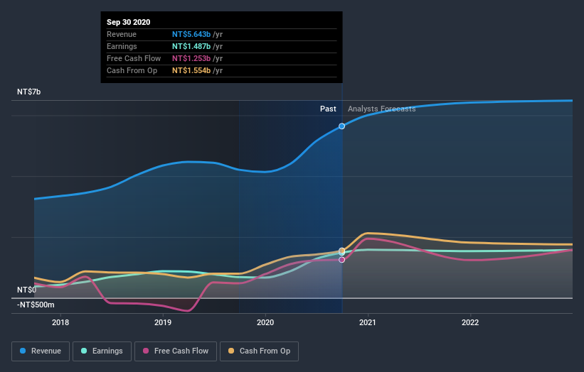This screenshot has height=372, width=584.
Task: Click the -NT$500m y-axis label
Action: 36,305
